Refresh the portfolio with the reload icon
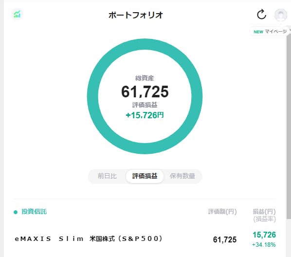The width and height of the screenshot is (291, 257). (x=261, y=14)
